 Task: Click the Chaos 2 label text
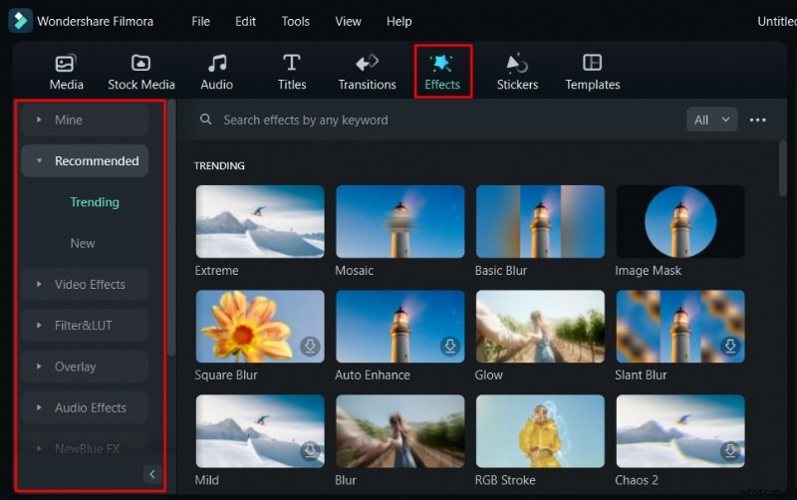(637, 480)
